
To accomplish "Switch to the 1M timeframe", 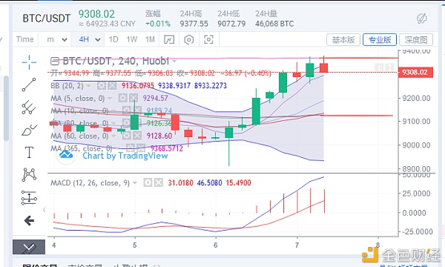I will pyautogui.click(x=150, y=39).
